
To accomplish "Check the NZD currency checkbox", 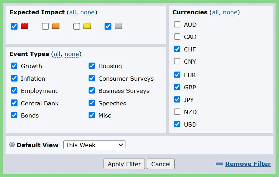I will (177, 112).
